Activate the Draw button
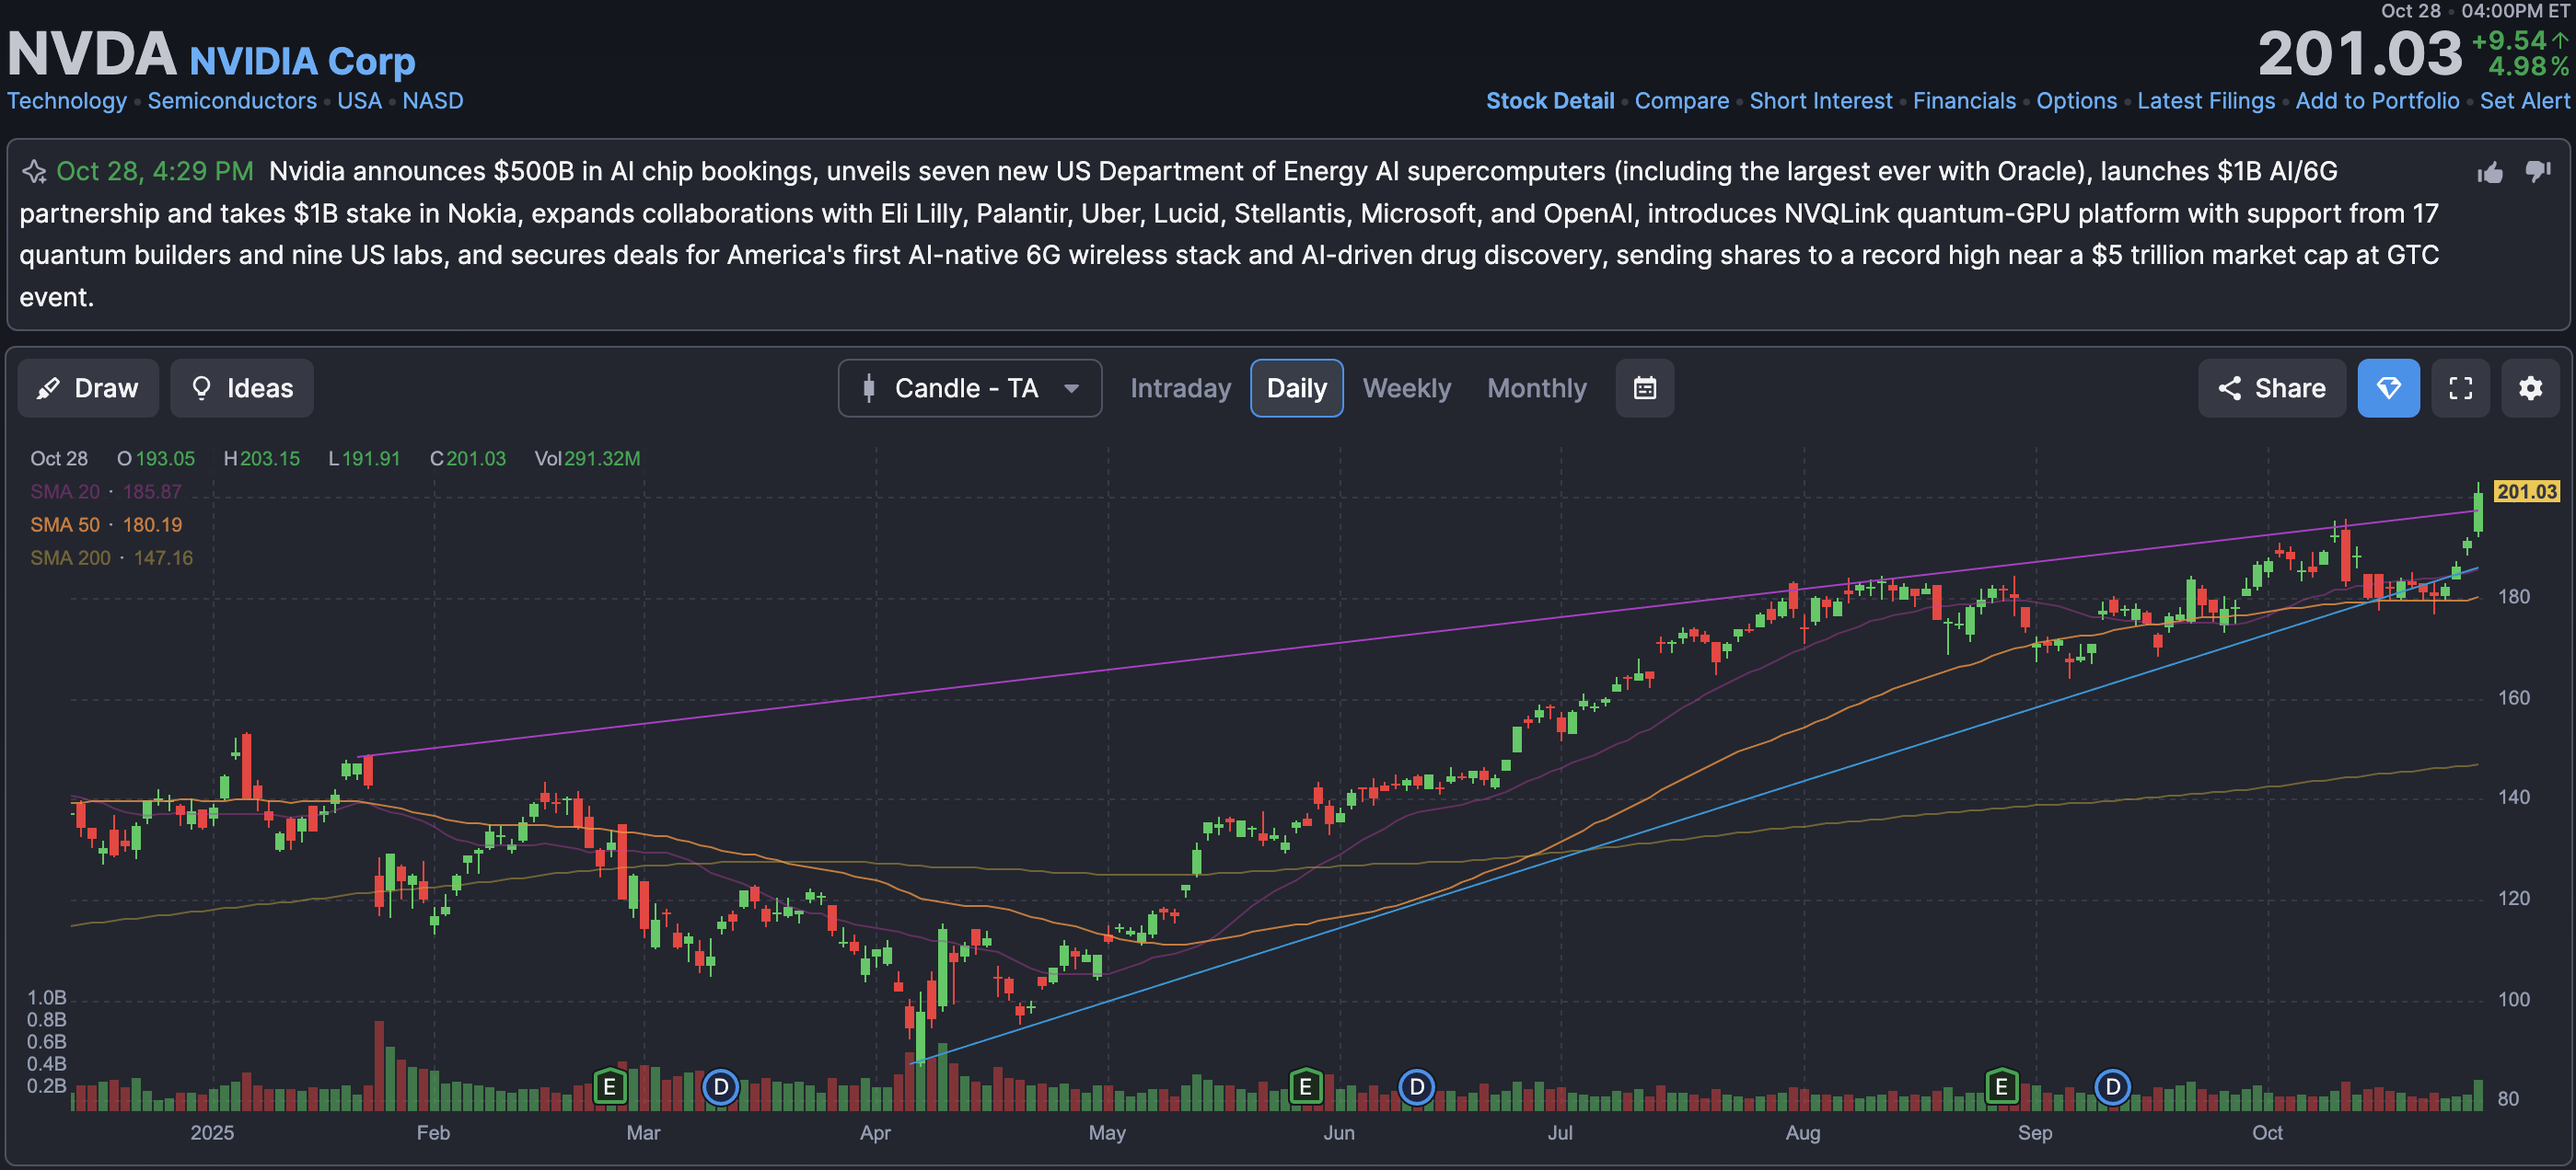 pos(88,387)
